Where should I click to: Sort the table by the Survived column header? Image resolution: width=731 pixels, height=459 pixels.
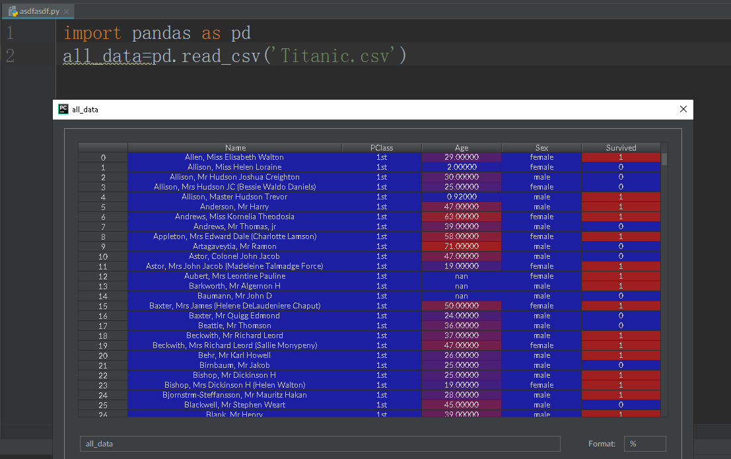pos(621,147)
